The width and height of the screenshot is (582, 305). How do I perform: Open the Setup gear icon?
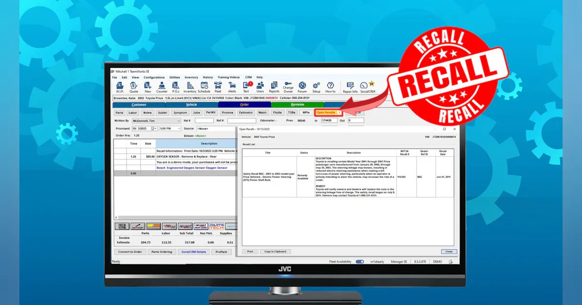point(316,87)
